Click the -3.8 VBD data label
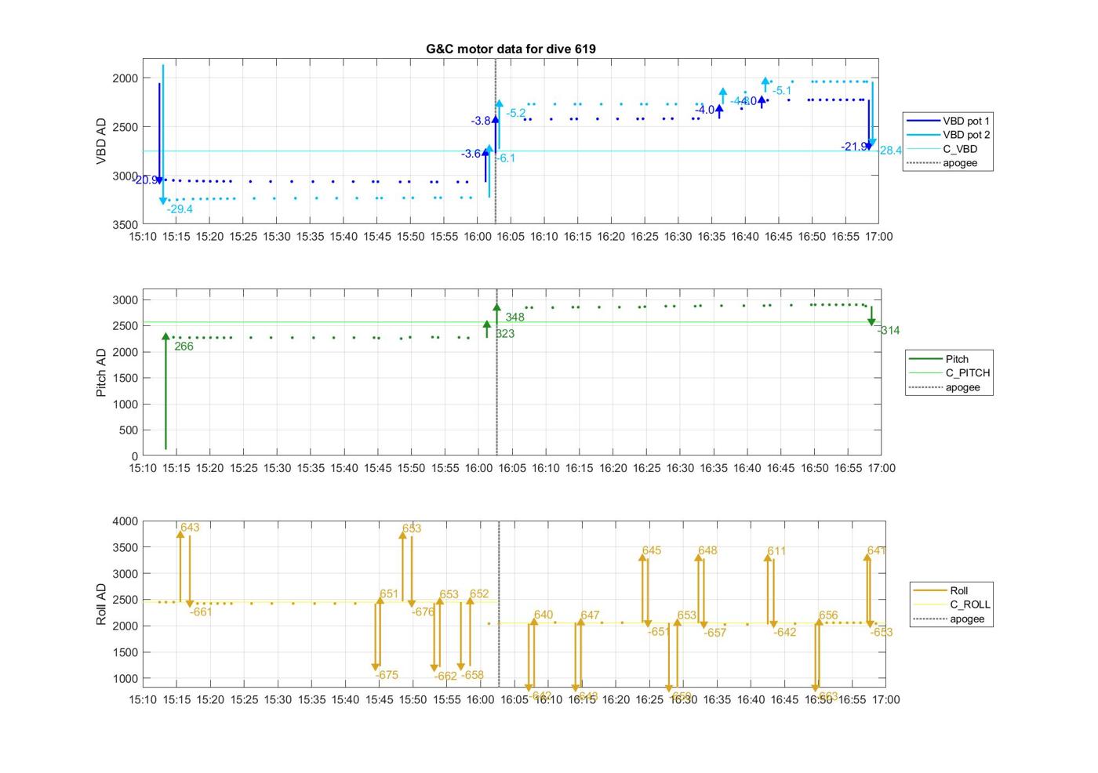This screenshot has height=773, width=1098. pyautogui.click(x=481, y=121)
